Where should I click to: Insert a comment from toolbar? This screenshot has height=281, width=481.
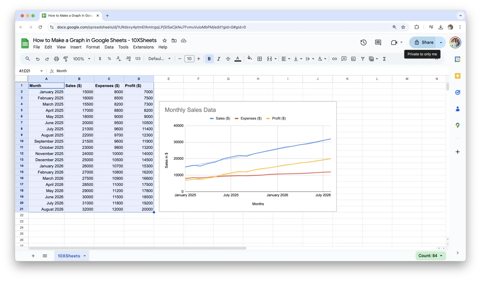pos(344,59)
